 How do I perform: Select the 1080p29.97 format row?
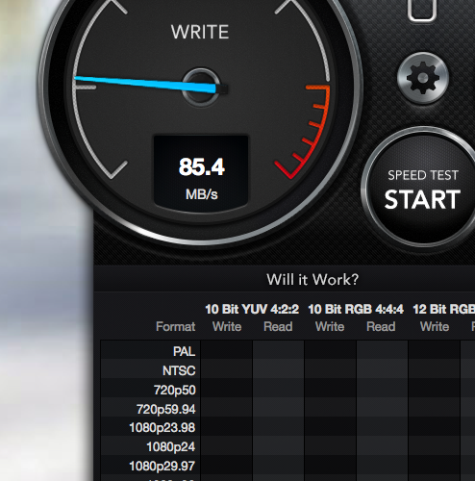pos(287,466)
